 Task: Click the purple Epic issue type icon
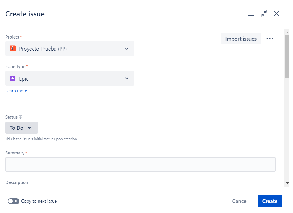click(12, 79)
